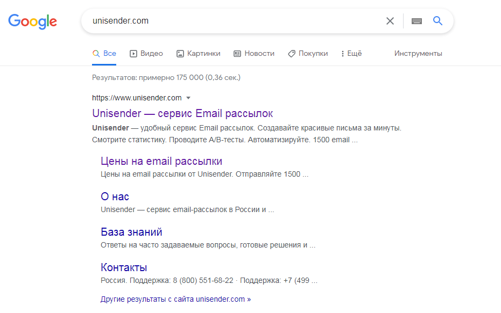Expand the arrow beside https://www.unisender.com
Image resolution: width=501 pixels, height=313 pixels.
[188, 98]
